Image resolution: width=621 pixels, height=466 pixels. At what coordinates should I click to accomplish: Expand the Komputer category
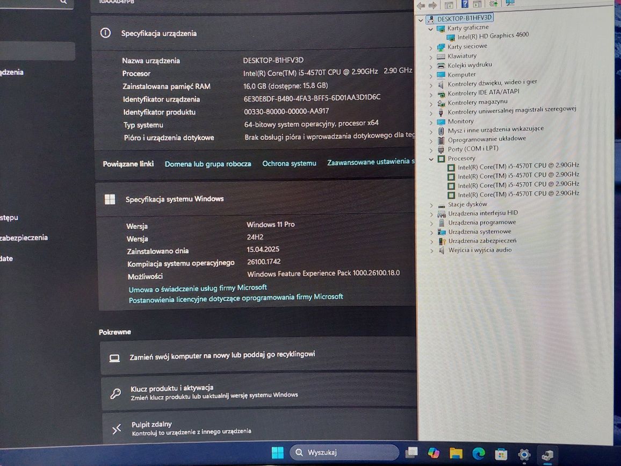431,75
